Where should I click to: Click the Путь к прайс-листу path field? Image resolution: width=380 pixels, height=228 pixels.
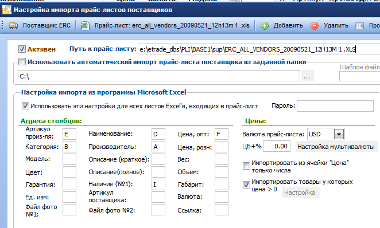259,49
